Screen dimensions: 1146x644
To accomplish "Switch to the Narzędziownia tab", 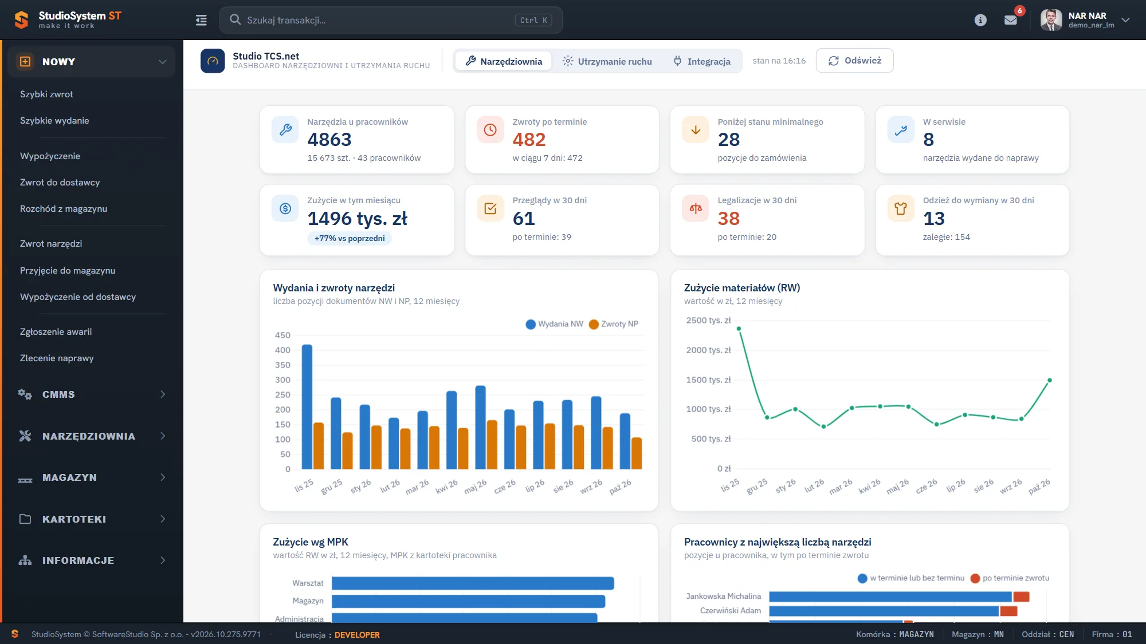I will 503,61.
